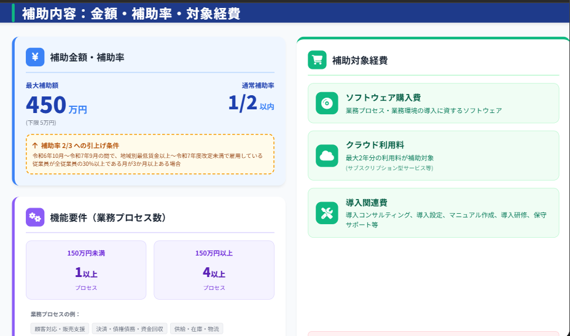Viewport: 570px width, 336px height.
Task: Click the 導入関連費 heading
Action: click(x=366, y=202)
